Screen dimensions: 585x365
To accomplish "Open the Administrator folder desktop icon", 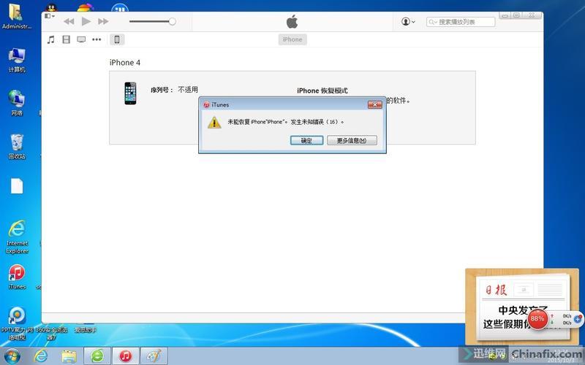I will pyautogui.click(x=16, y=17).
